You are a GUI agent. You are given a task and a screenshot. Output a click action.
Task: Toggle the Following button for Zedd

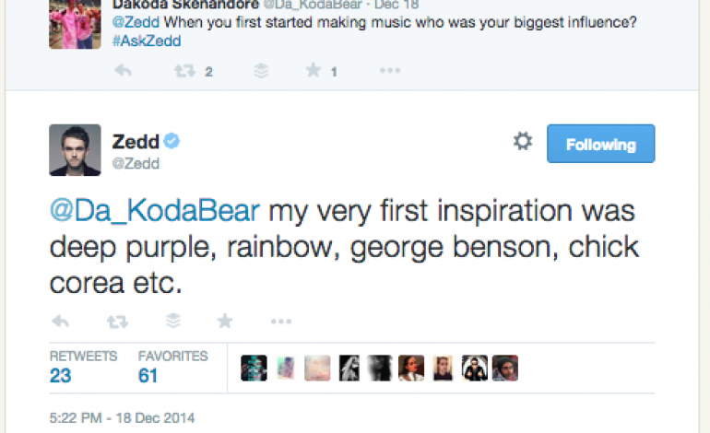coord(600,144)
